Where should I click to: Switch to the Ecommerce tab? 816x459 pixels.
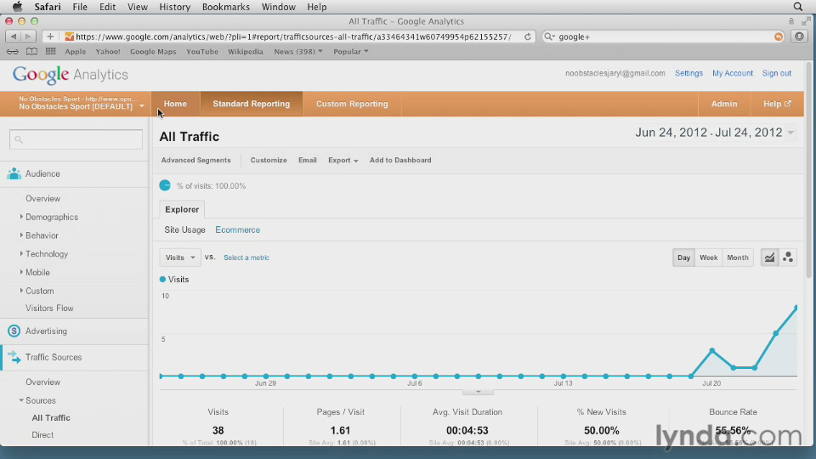(x=237, y=229)
